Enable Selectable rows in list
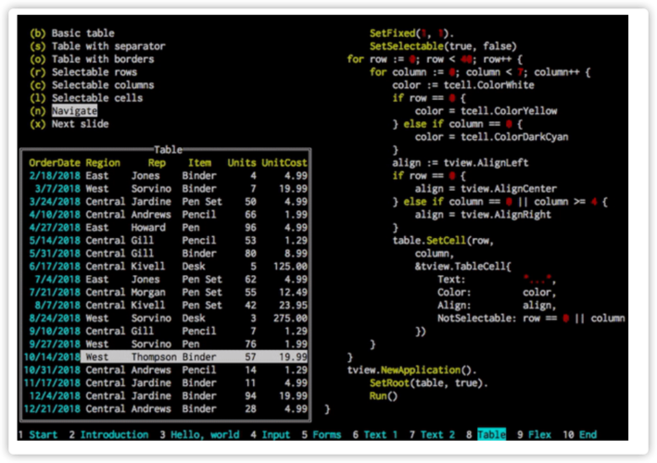 tap(94, 71)
